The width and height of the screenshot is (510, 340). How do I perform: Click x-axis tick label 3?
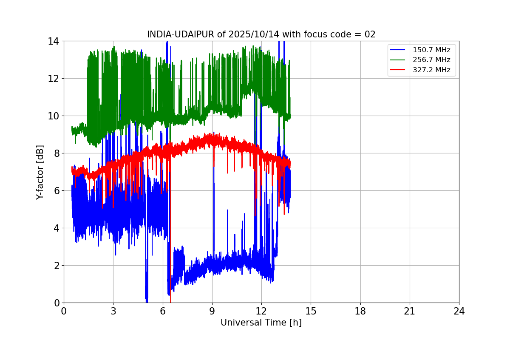click(x=113, y=311)
